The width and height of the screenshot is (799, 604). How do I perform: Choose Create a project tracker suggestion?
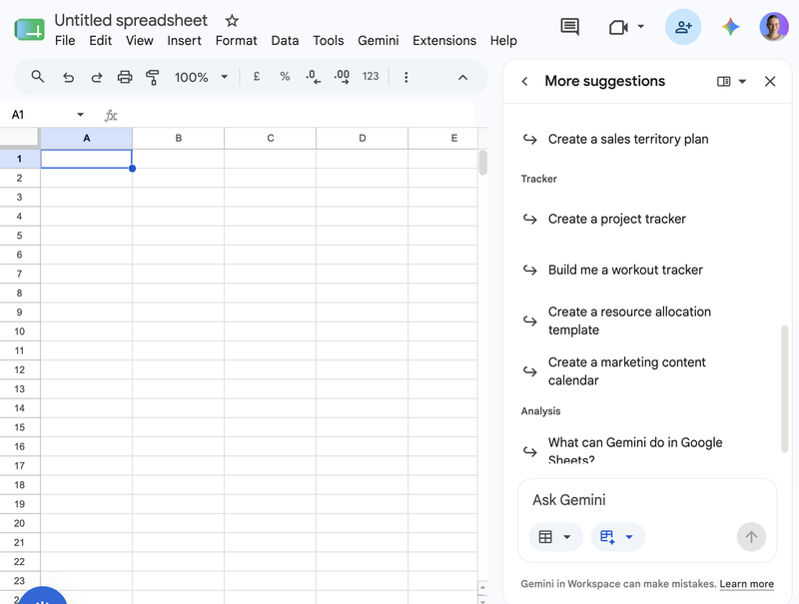[x=616, y=219]
